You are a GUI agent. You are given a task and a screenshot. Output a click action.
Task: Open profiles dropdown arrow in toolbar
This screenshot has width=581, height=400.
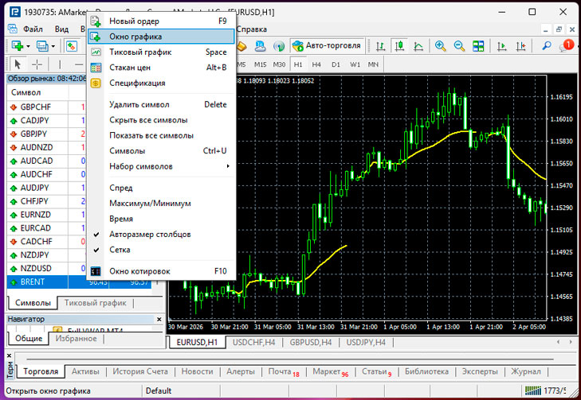(x=54, y=46)
